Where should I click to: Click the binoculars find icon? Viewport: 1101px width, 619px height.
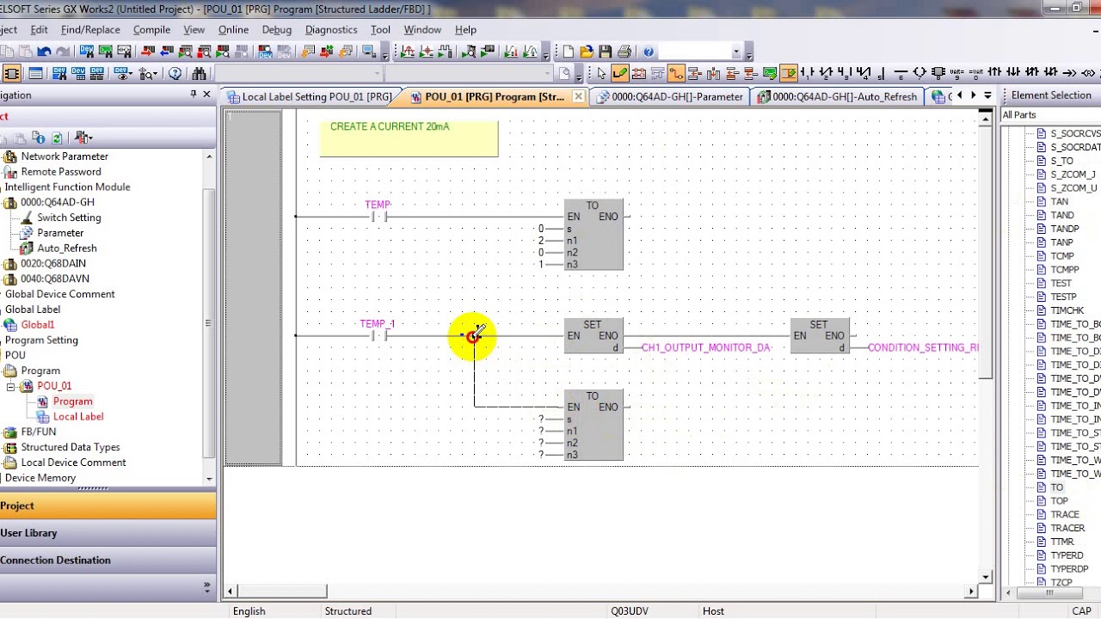click(200, 73)
